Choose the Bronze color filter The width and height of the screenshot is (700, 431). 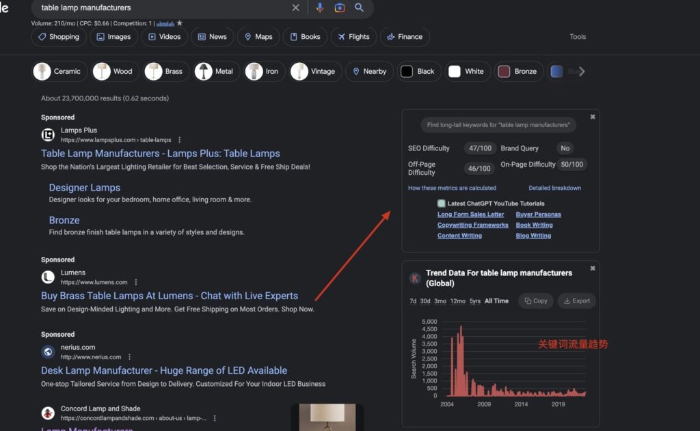(518, 72)
